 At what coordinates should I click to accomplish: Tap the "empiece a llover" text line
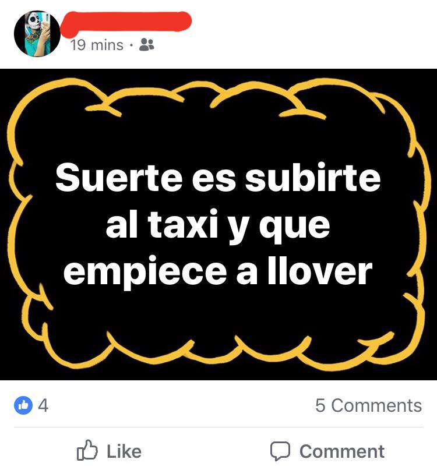click(x=218, y=271)
